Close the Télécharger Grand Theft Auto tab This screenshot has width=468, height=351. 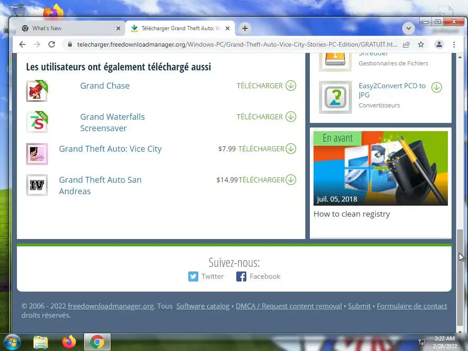(228, 28)
